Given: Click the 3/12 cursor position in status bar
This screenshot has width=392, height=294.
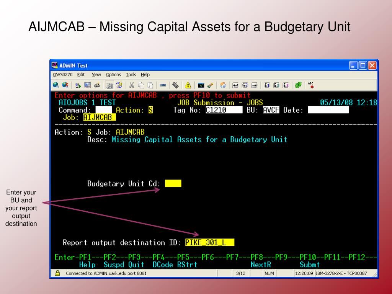Looking at the screenshot, I should (241, 273).
